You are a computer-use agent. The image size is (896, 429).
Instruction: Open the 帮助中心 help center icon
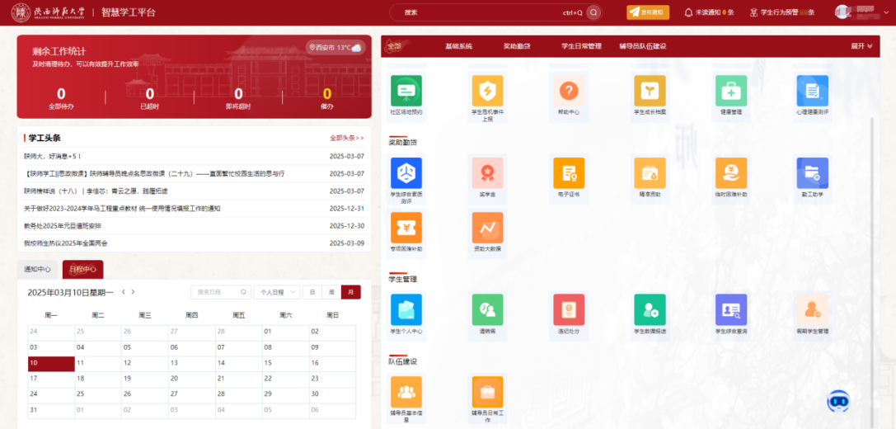click(x=568, y=92)
